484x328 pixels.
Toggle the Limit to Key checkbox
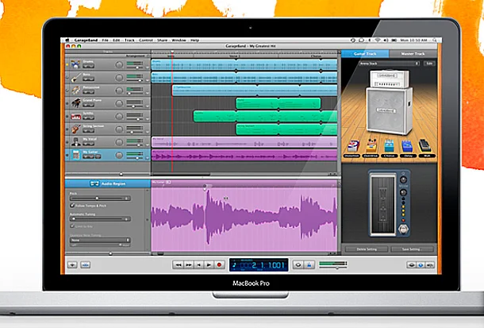coord(72,226)
